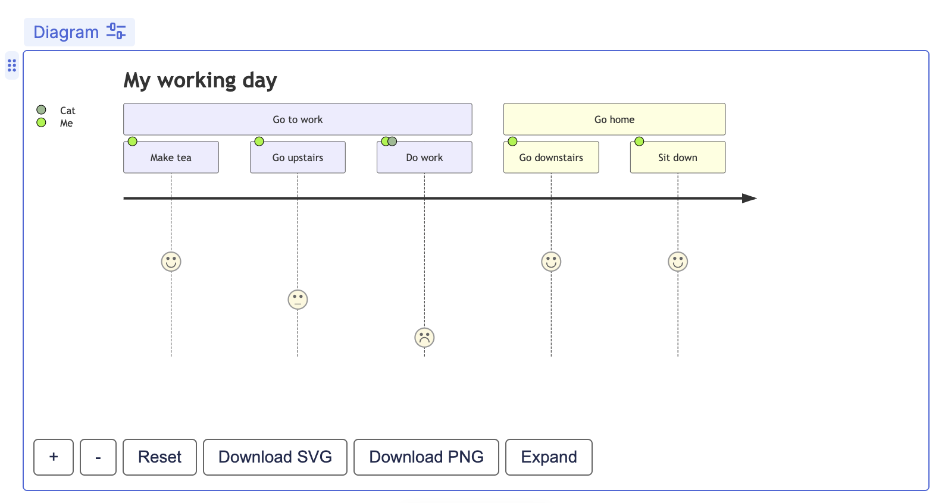
Task: Click the neutral face on Go upstairs line
Action: [x=298, y=300]
